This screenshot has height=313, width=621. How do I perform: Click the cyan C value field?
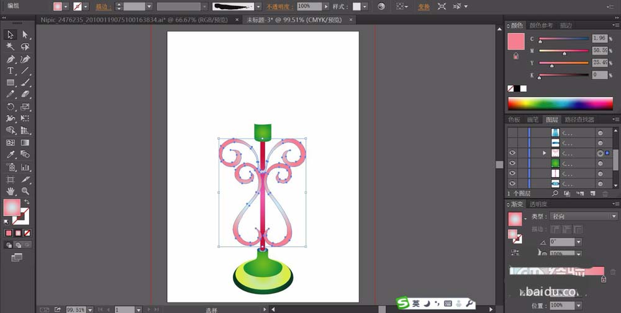pyautogui.click(x=600, y=38)
